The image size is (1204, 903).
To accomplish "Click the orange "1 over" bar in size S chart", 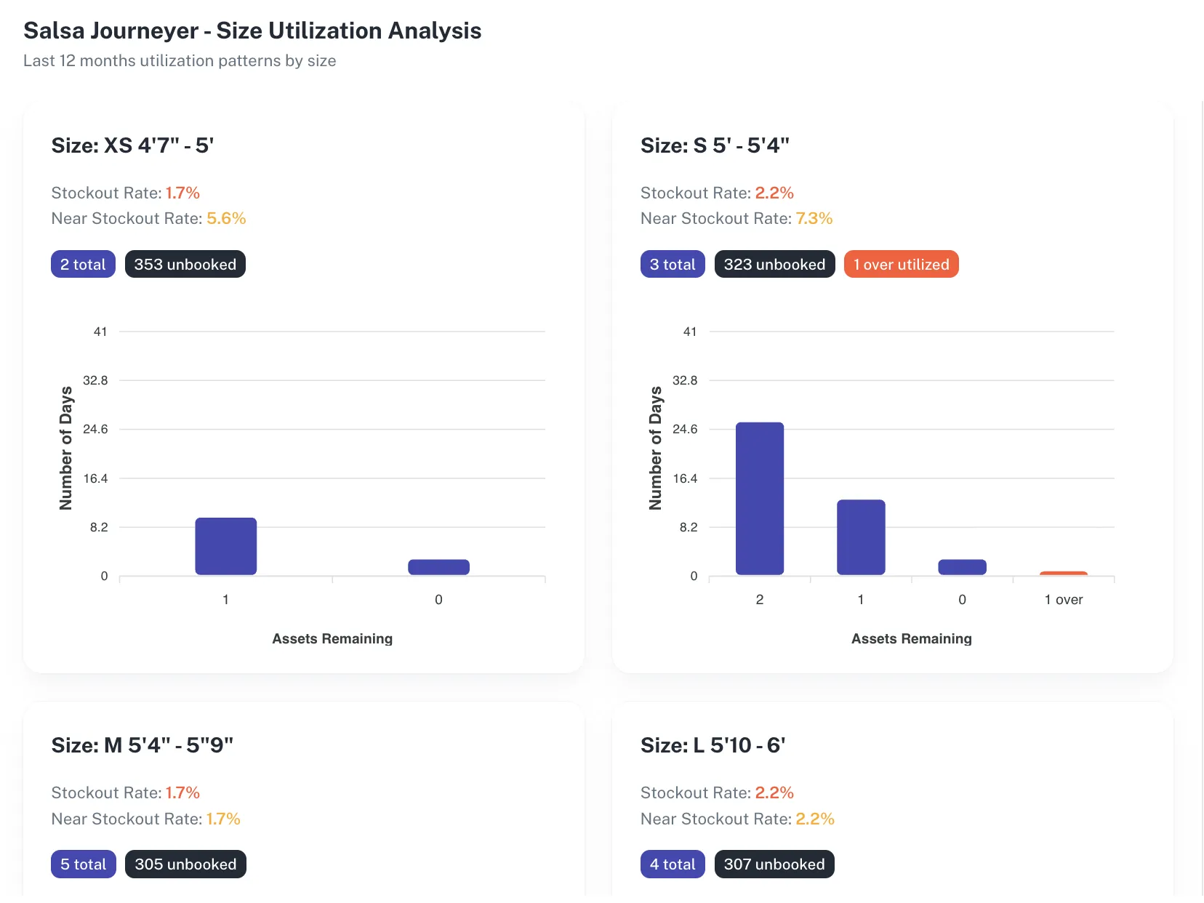I will (x=1063, y=573).
